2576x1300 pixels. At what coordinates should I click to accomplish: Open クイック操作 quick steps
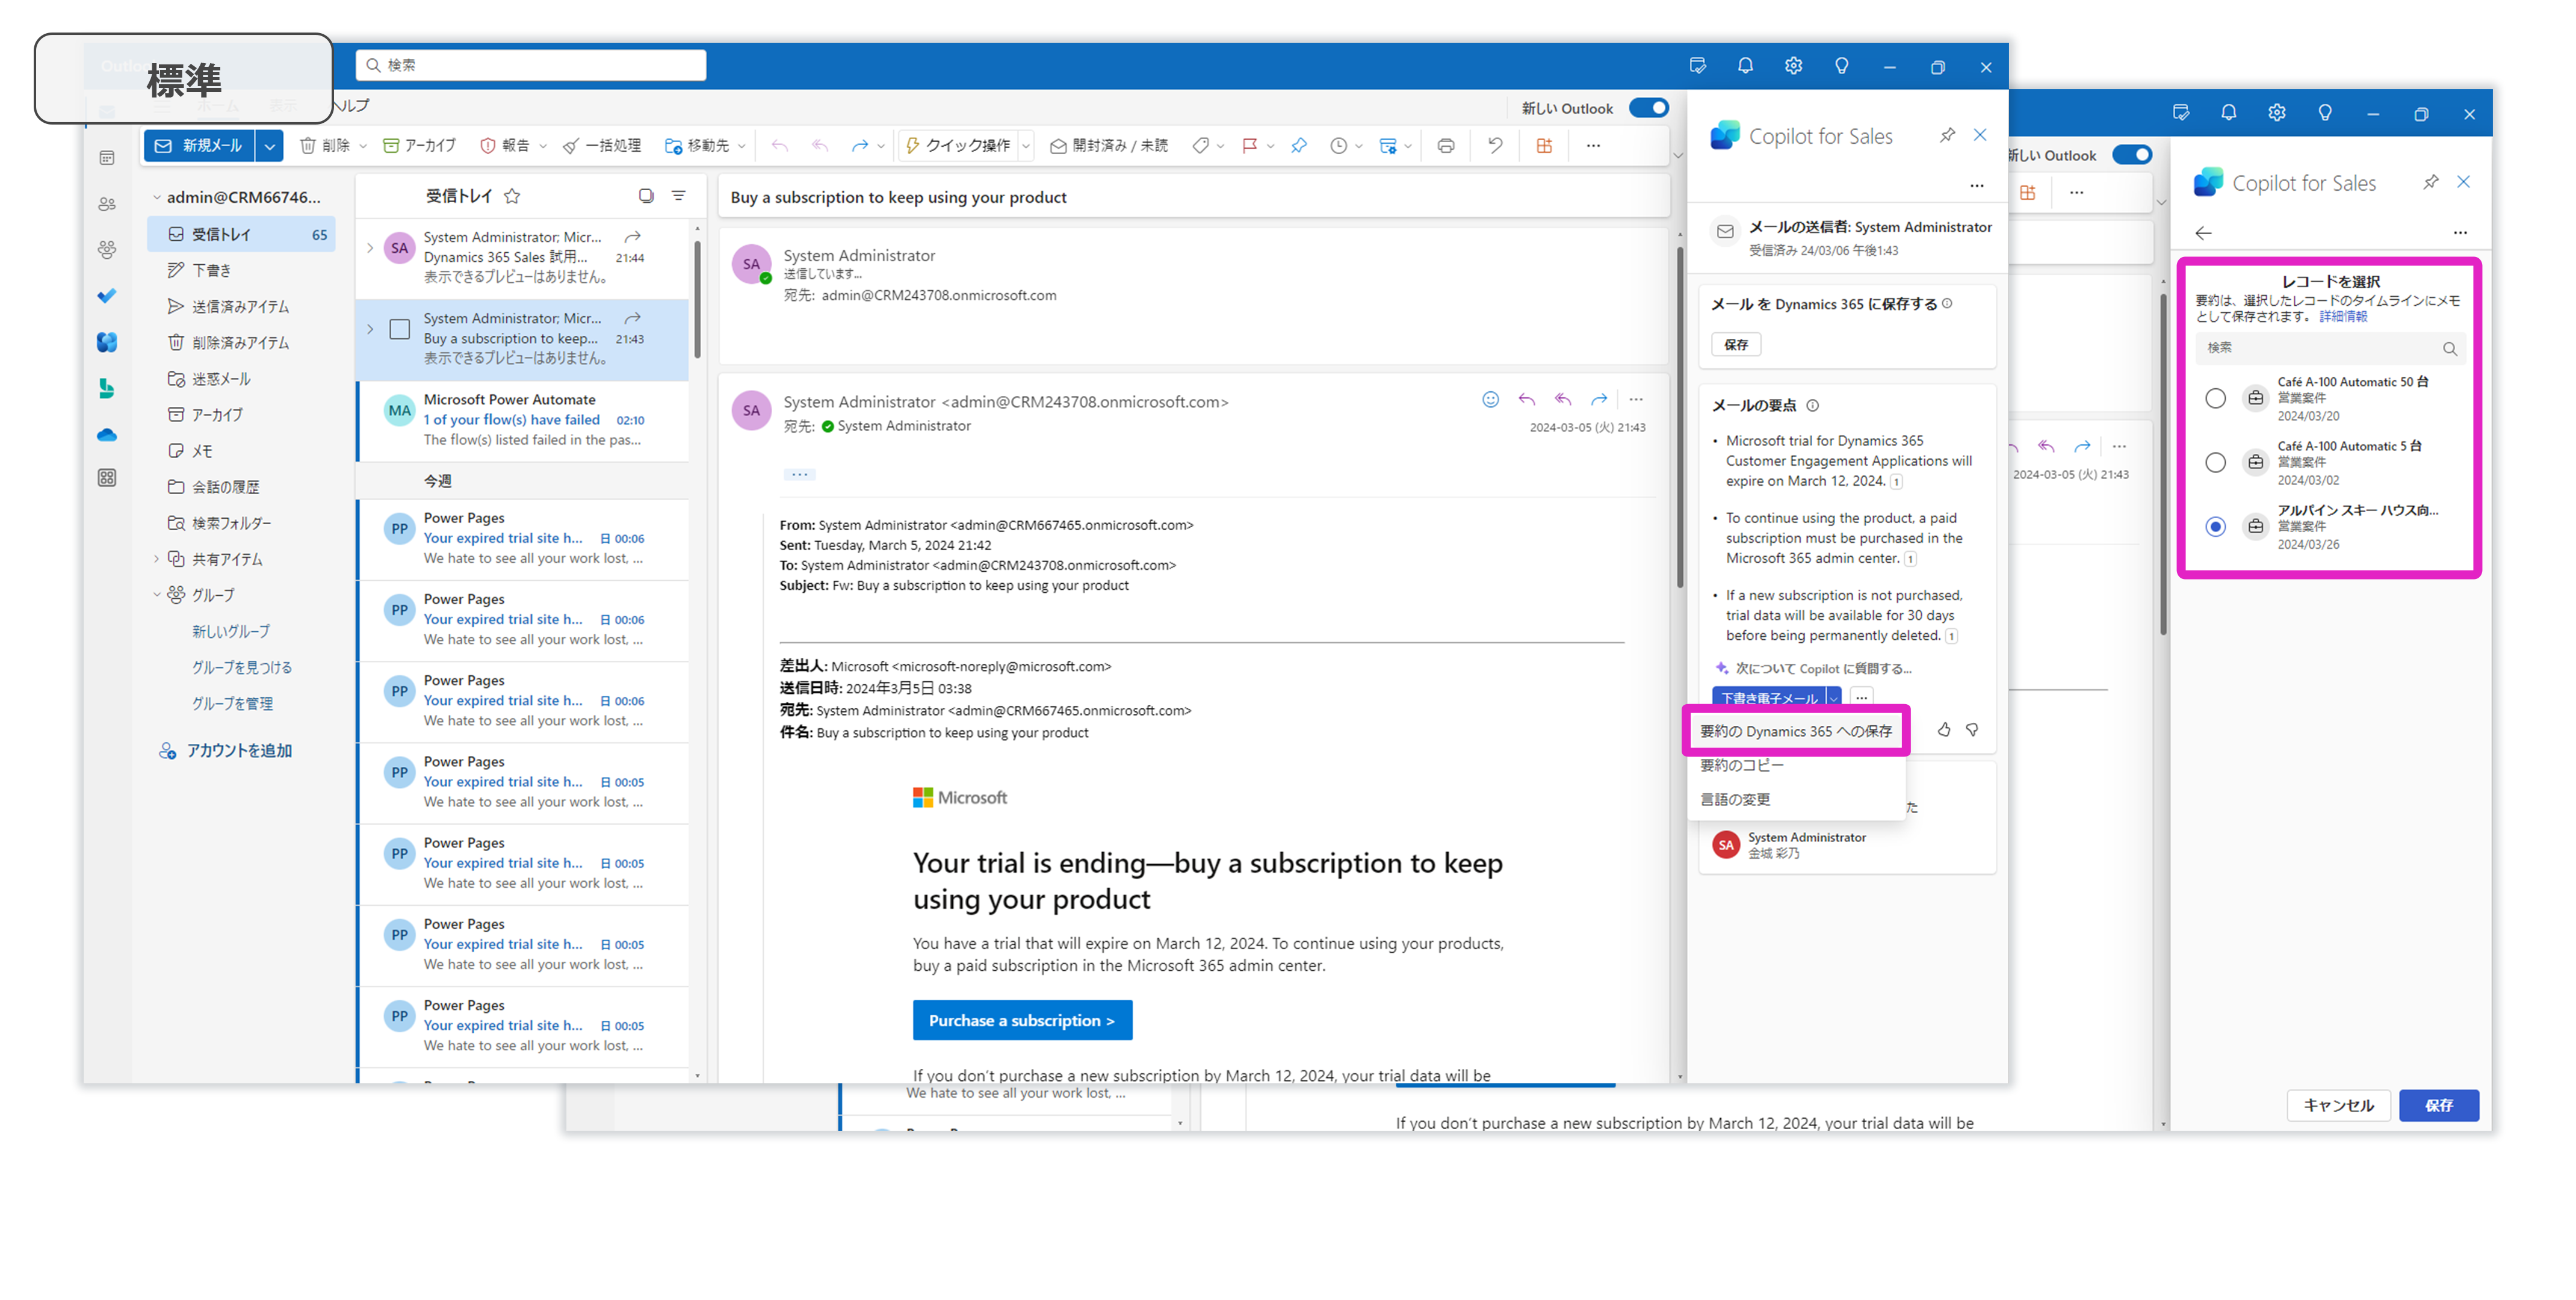click(x=958, y=146)
